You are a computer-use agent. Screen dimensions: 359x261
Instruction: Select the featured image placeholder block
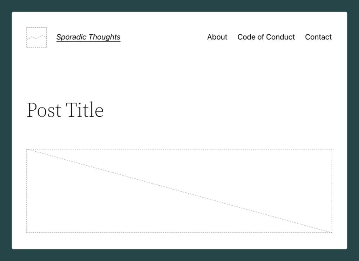coord(179,191)
